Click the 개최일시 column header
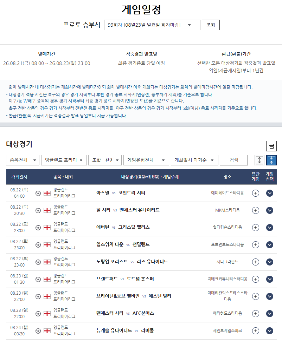 tap(19, 177)
